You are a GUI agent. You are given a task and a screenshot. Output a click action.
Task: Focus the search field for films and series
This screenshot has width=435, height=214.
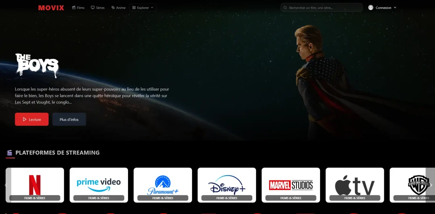(322, 8)
